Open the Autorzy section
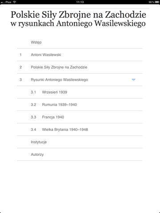The image size is (160, 213). (80, 154)
